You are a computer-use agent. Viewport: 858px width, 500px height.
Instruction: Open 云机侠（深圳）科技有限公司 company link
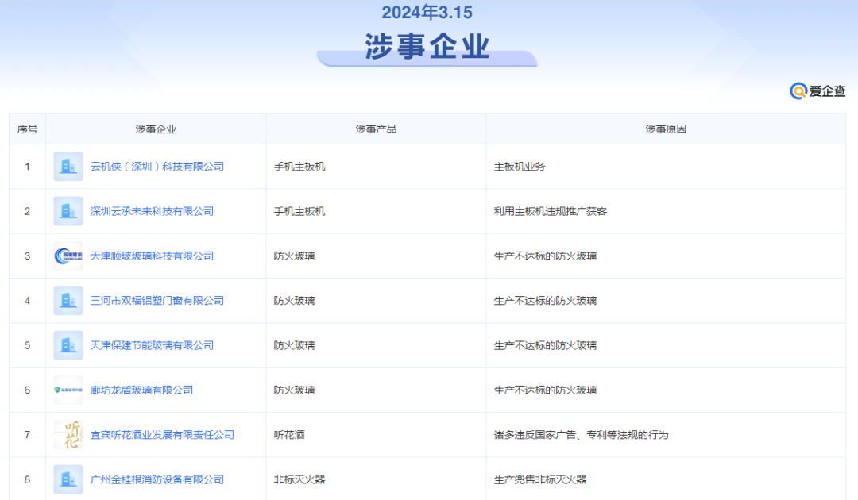(157, 167)
